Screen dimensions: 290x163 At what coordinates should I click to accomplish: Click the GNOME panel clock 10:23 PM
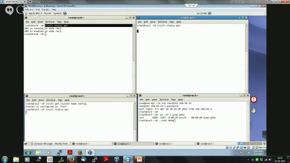click(202, 14)
